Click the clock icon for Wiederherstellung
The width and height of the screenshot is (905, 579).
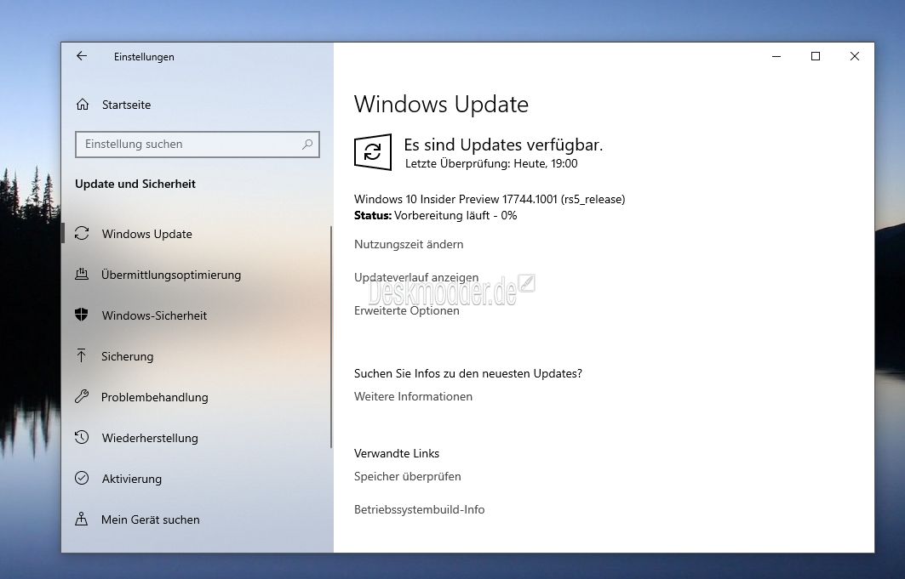pyautogui.click(x=82, y=437)
